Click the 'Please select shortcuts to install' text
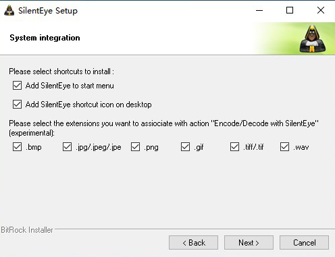The height and width of the screenshot is (257, 335). pyautogui.click(x=61, y=72)
